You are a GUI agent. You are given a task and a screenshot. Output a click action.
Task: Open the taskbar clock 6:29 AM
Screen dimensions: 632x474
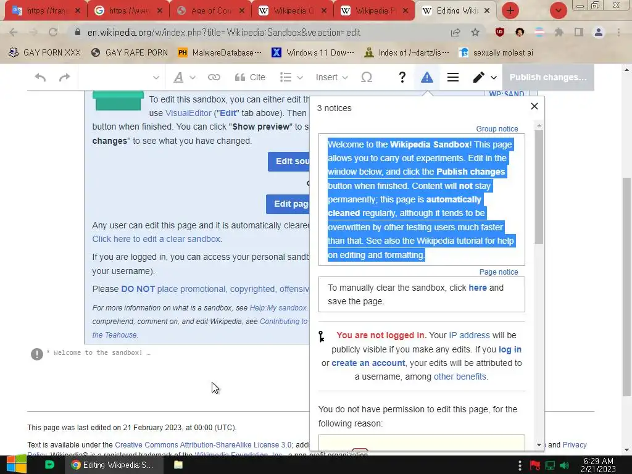(x=598, y=465)
